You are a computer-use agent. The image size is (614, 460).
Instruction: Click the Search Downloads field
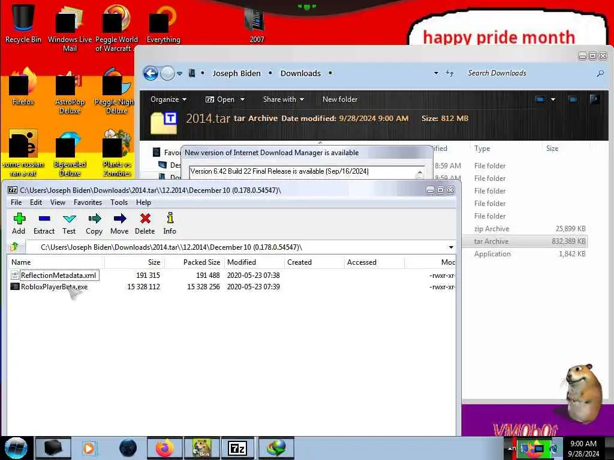click(x=529, y=73)
